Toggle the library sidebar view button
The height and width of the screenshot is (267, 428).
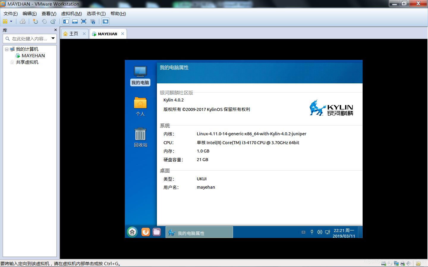coord(66,21)
